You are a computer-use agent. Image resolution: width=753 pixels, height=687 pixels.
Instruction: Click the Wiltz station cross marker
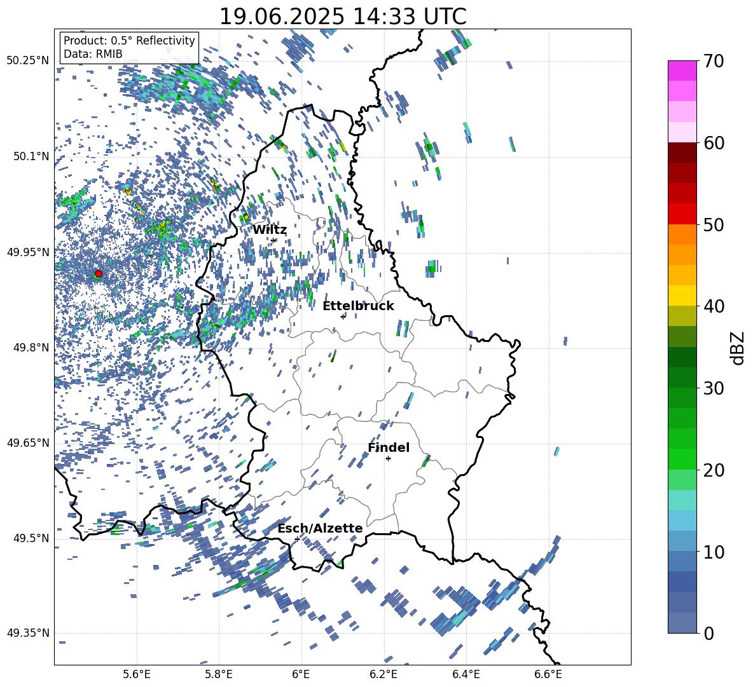coord(273,240)
